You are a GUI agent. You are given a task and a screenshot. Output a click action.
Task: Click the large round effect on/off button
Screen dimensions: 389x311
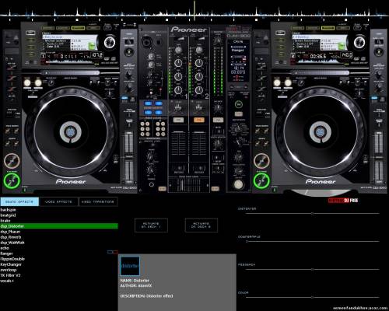pos(238,184)
